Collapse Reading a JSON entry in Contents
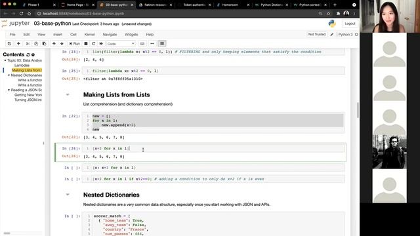420x236 pixels. pyautogui.click(x=9, y=90)
